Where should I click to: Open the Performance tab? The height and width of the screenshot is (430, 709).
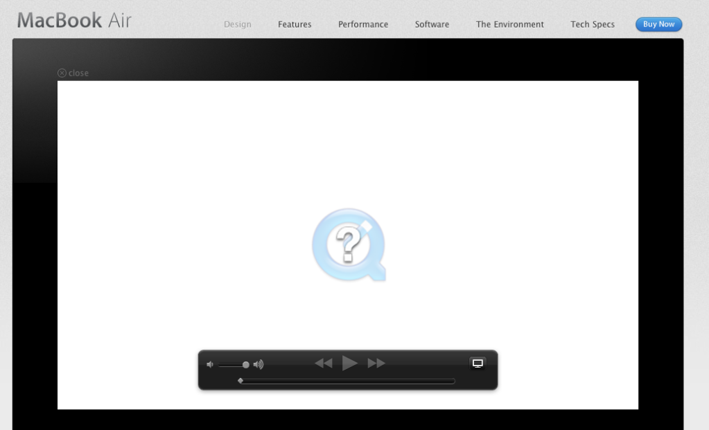tap(363, 24)
